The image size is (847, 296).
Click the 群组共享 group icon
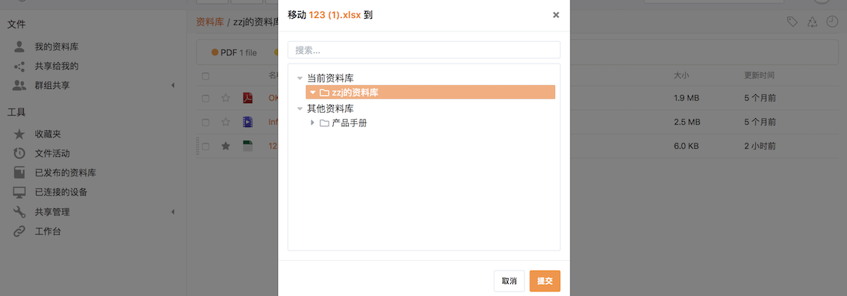click(19, 85)
